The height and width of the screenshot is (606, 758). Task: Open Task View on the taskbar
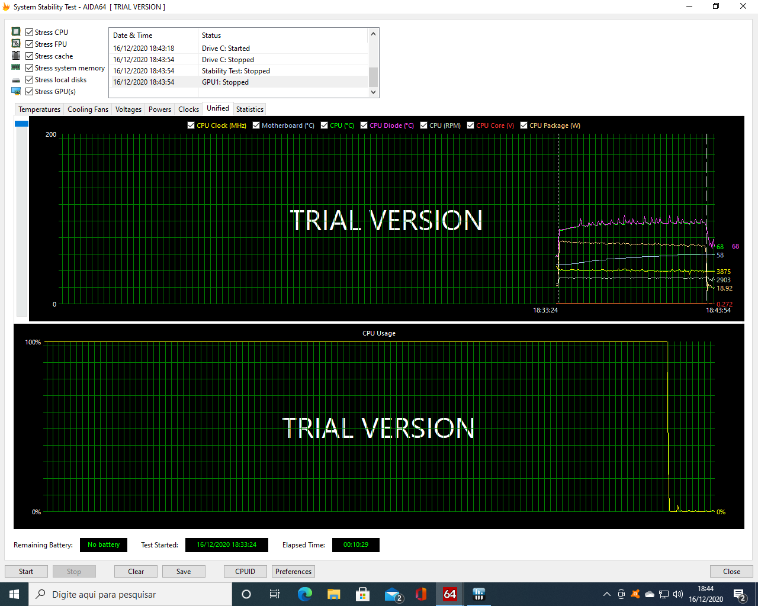pos(275,594)
